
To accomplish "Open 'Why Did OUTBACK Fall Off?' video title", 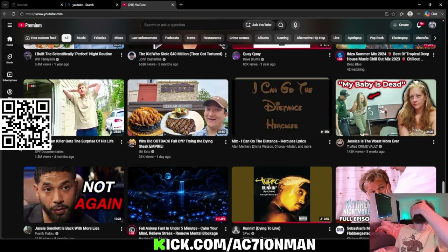I will tap(176, 143).
